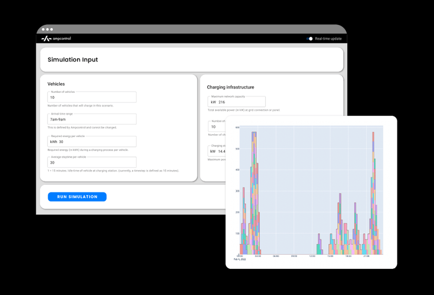Click the third dot in window title bar

pyautogui.click(x=52, y=29)
